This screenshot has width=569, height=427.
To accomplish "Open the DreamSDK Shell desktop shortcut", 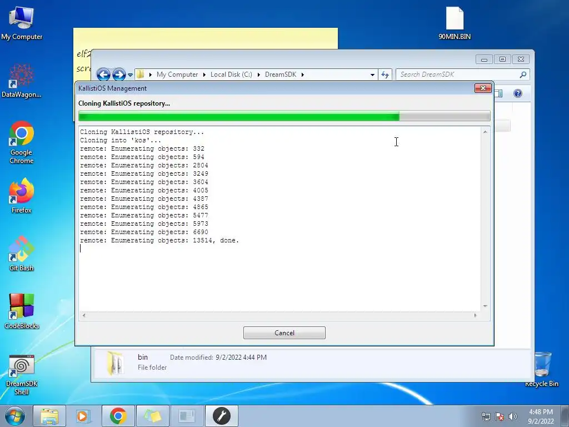I will coord(22,375).
